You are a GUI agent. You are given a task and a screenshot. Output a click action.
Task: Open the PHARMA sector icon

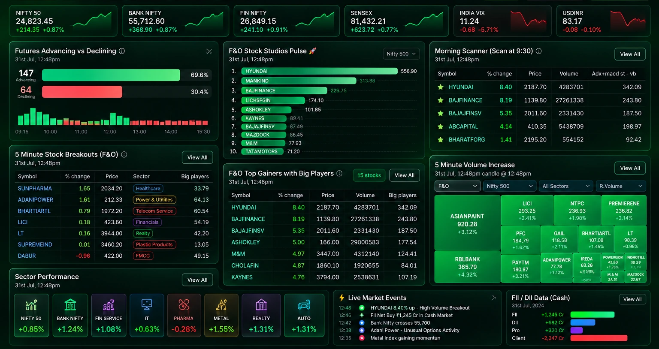[184, 305]
